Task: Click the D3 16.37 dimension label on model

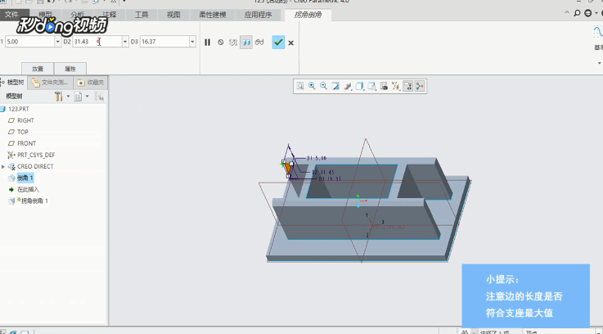Action: (330, 179)
